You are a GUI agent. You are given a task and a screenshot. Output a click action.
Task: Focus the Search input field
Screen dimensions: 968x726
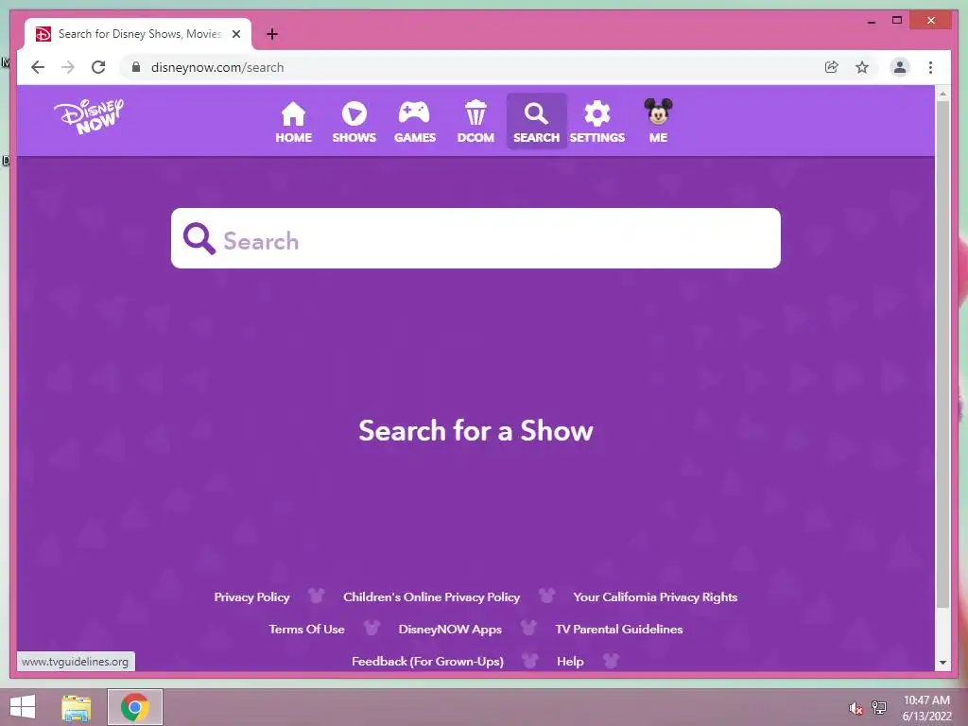(x=475, y=238)
